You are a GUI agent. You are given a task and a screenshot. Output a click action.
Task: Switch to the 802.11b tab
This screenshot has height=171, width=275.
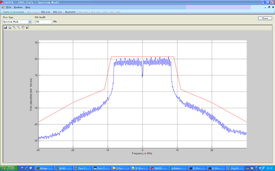tap(46, 12)
